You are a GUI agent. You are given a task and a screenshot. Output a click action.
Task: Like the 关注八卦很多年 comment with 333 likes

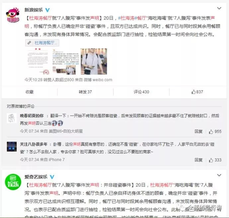pos(215,160)
